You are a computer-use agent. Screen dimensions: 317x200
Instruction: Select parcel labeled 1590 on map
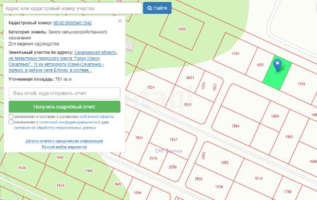point(182,29)
